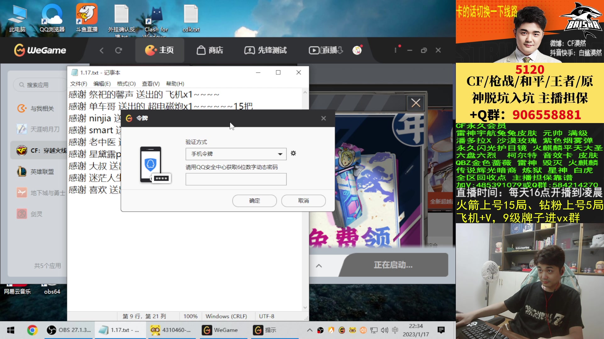Open the cdk.txt desktop file
The width and height of the screenshot is (604, 339).
pyautogui.click(x=191, y=18)
